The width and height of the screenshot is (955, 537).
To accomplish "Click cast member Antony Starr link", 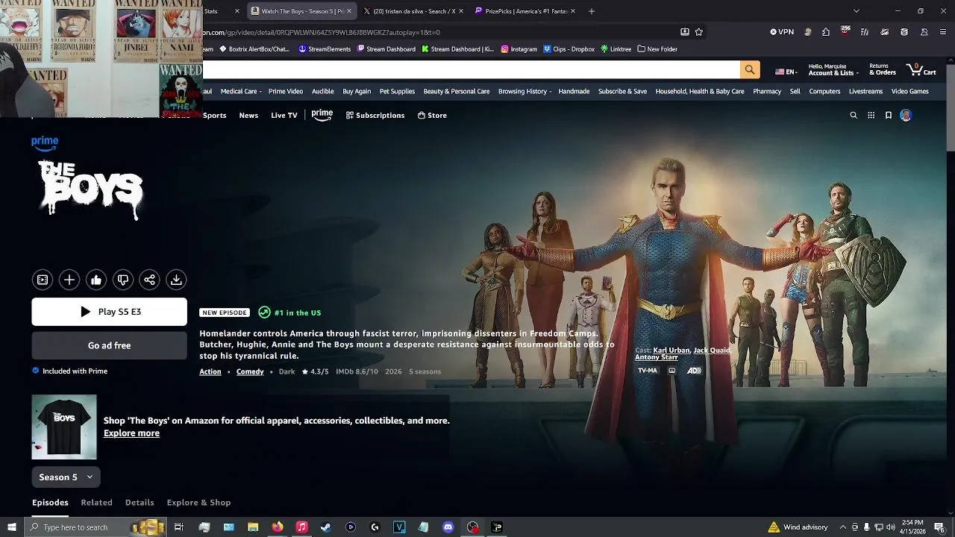I will coord(657,358).
